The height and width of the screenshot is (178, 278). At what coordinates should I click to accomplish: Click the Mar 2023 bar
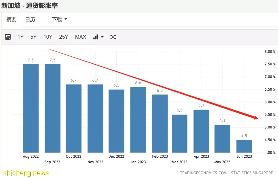click(180, 134)
